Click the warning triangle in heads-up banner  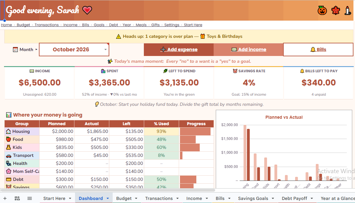pyautogui.click(x=119, y=36)
